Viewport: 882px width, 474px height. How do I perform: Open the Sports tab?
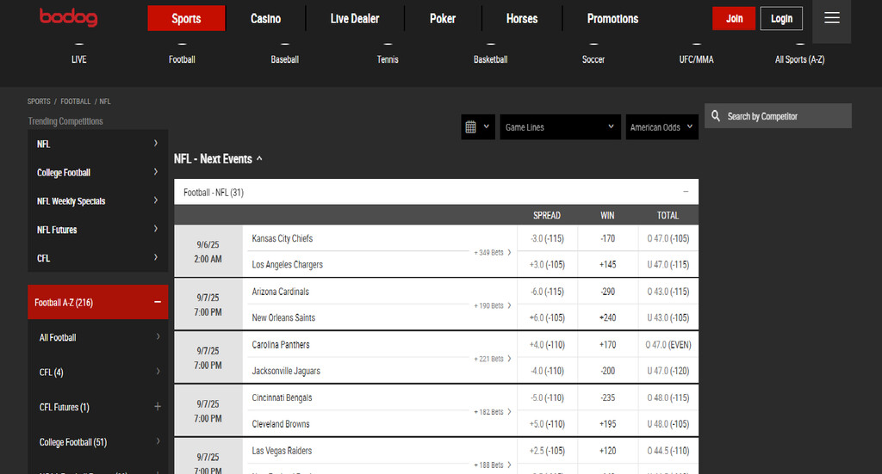pos(186,19)
